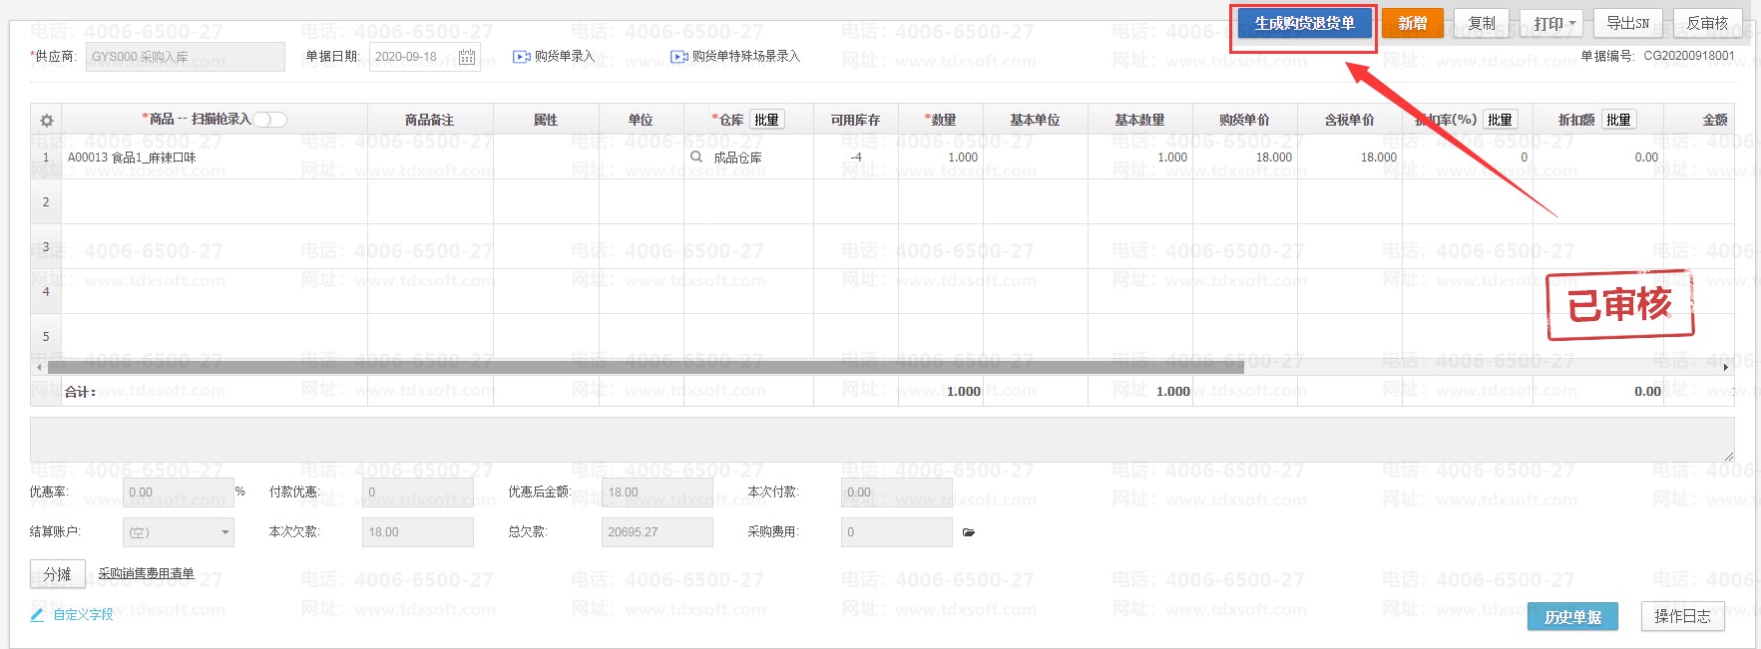This screenshot has width=1761, height=649.
Task: Open table column settings gear
Action: tap(46, 121)
